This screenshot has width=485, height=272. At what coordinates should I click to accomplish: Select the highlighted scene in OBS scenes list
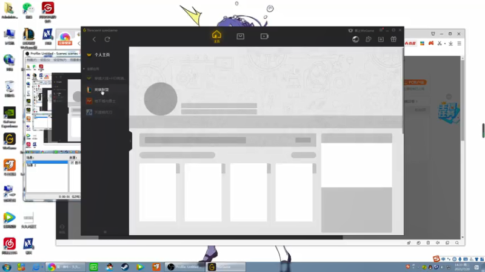47,162
